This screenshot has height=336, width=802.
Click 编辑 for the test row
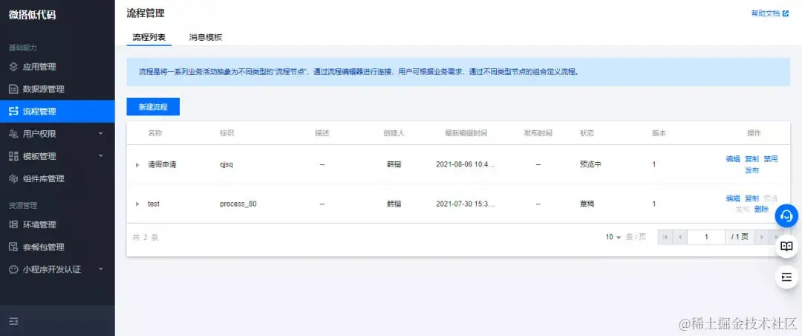[x=733, y=198]
